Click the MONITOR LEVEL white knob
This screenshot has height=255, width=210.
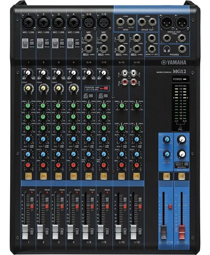182,139
